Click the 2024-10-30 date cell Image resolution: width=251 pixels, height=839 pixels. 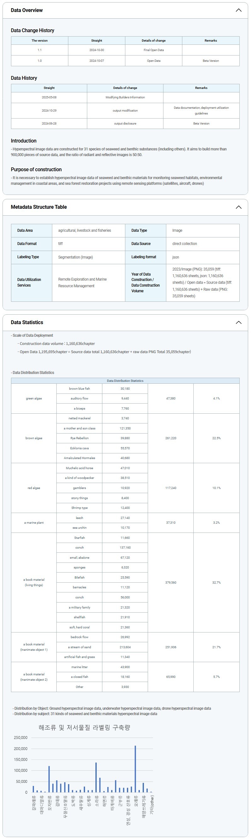pos(97,50)
